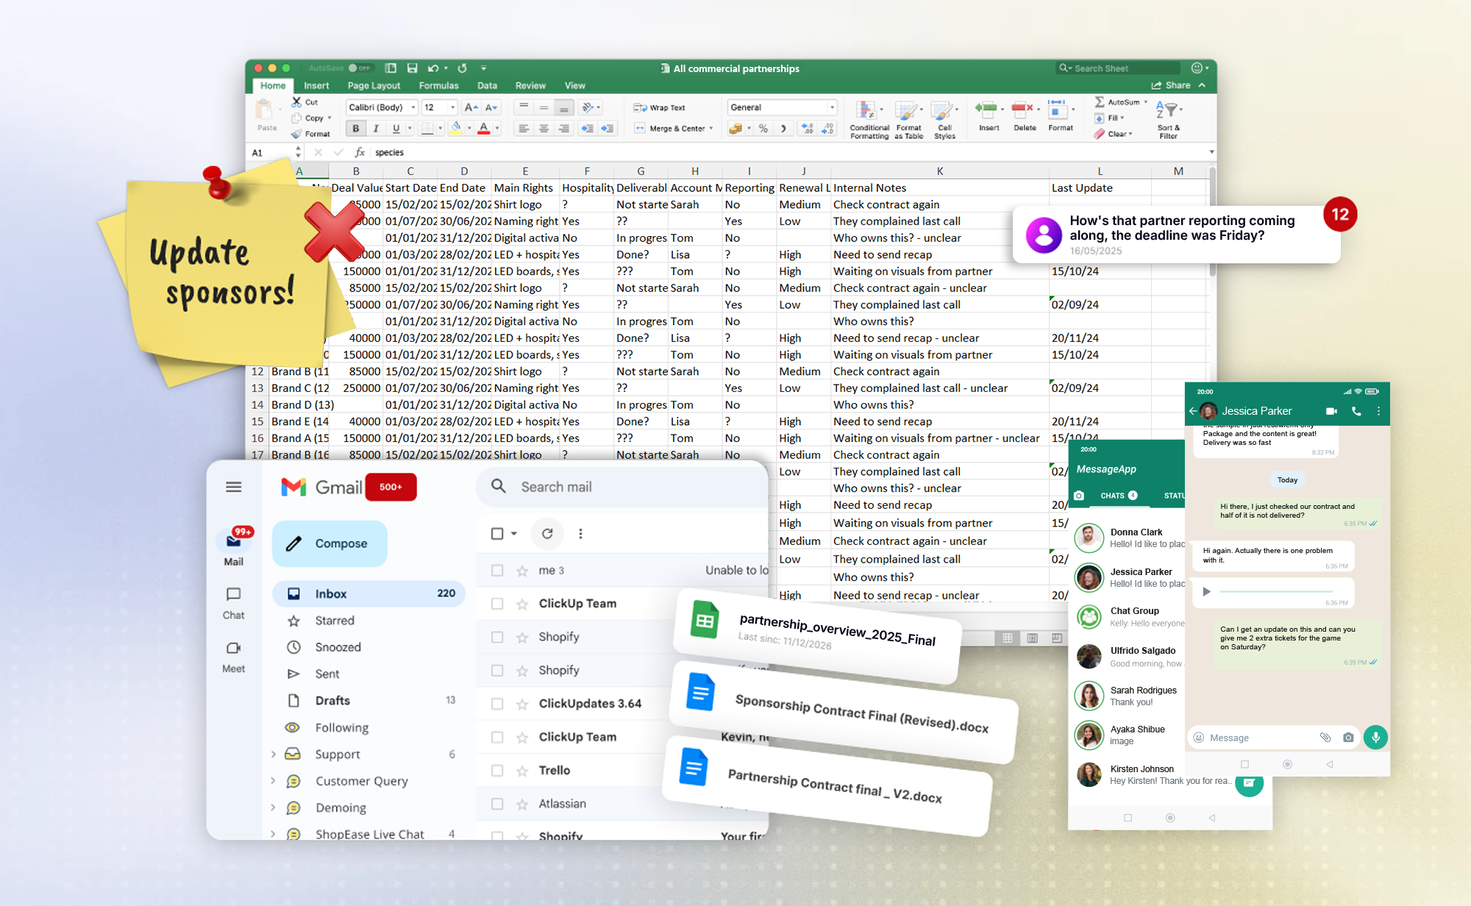Screen dimensions: 1471x906
Task: Start video call with Jessica Parker
Action: click(x=1331, y=411)
